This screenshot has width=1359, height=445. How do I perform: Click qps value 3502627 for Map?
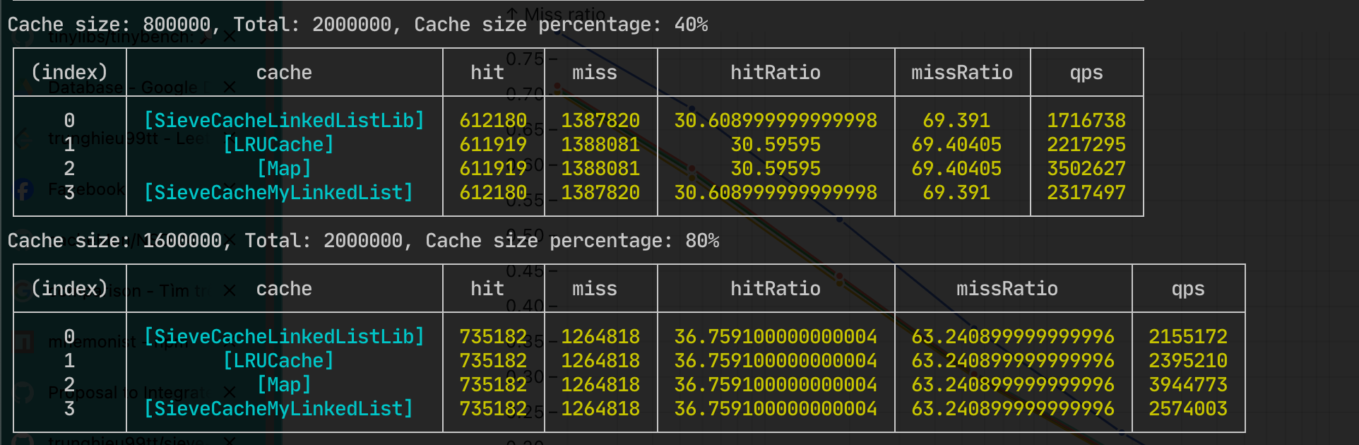[1086, 169]
